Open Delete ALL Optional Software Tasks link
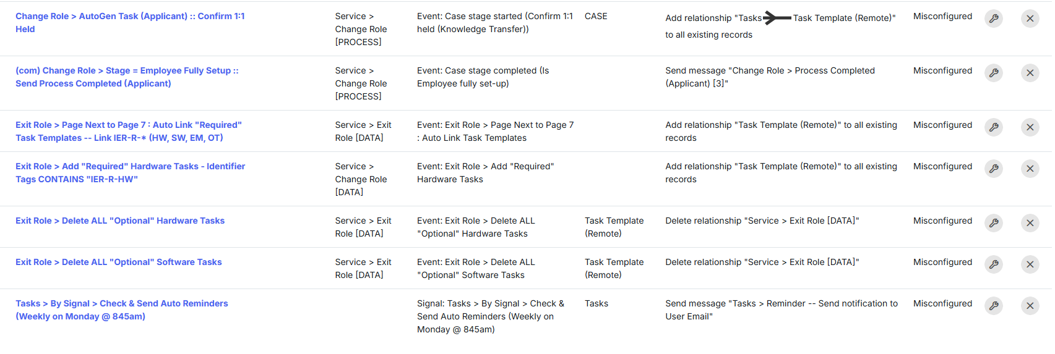 (x=119, y=262)
